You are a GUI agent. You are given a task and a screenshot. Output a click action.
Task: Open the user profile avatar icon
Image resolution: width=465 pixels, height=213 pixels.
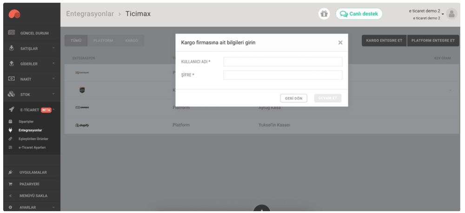click(452, 14)
